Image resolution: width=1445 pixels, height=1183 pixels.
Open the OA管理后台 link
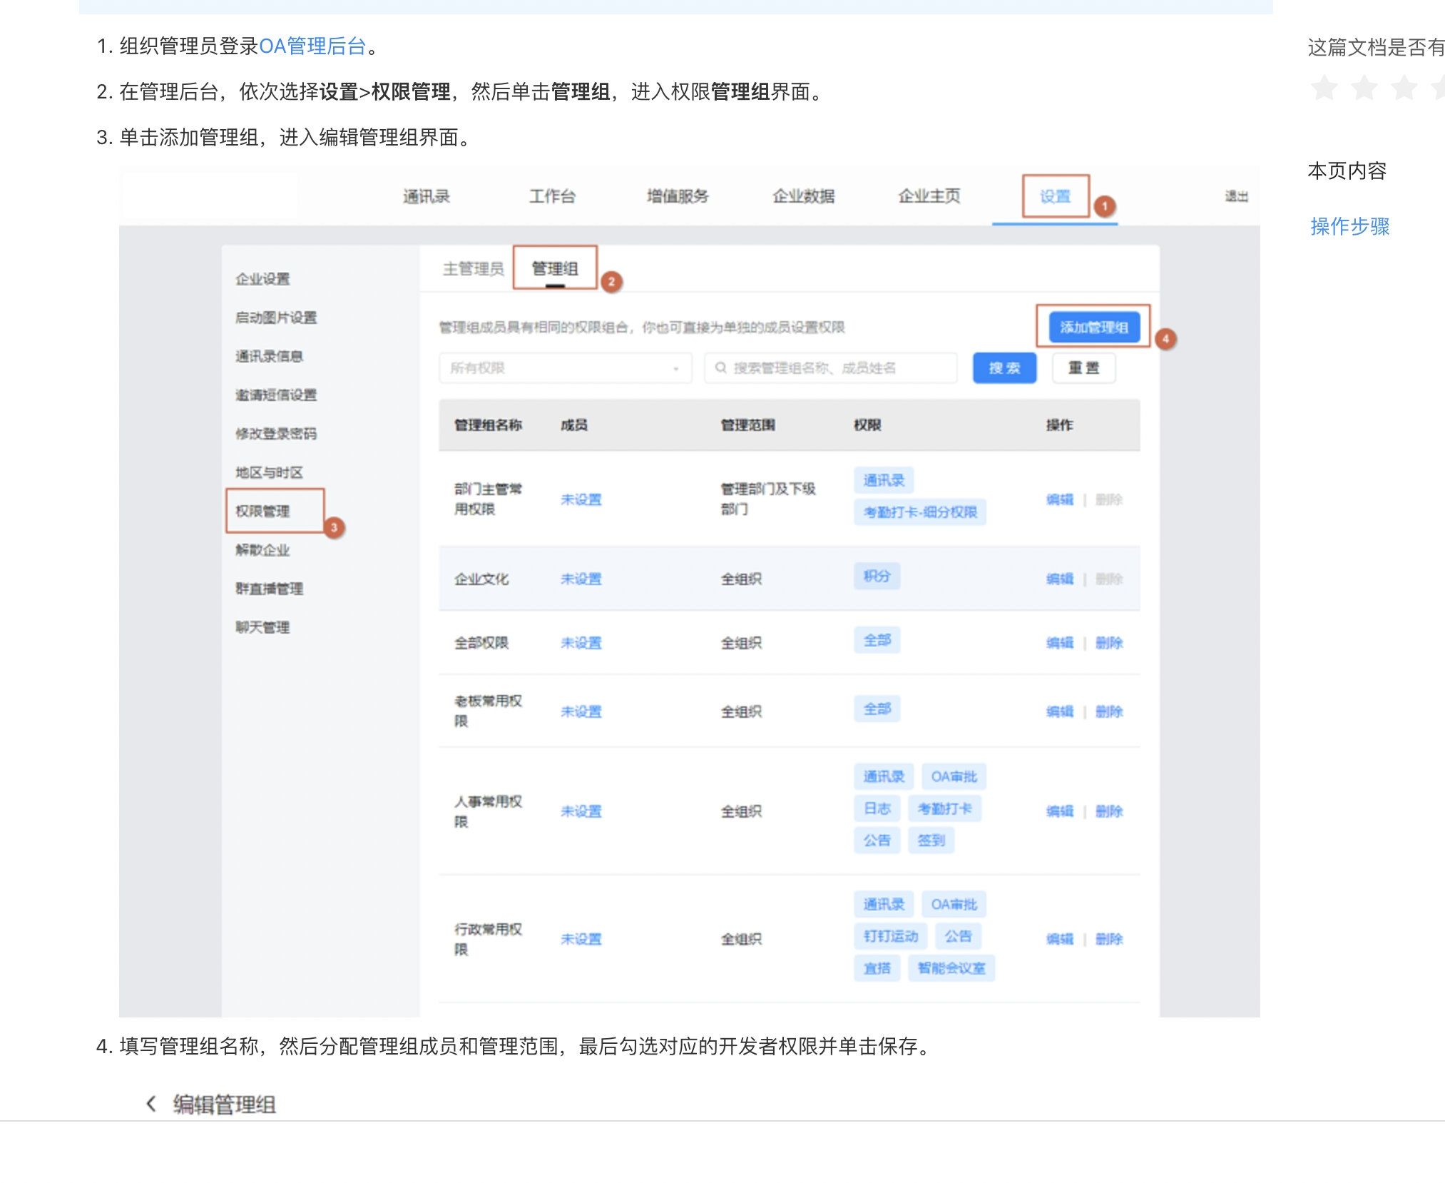pos(312,46)
